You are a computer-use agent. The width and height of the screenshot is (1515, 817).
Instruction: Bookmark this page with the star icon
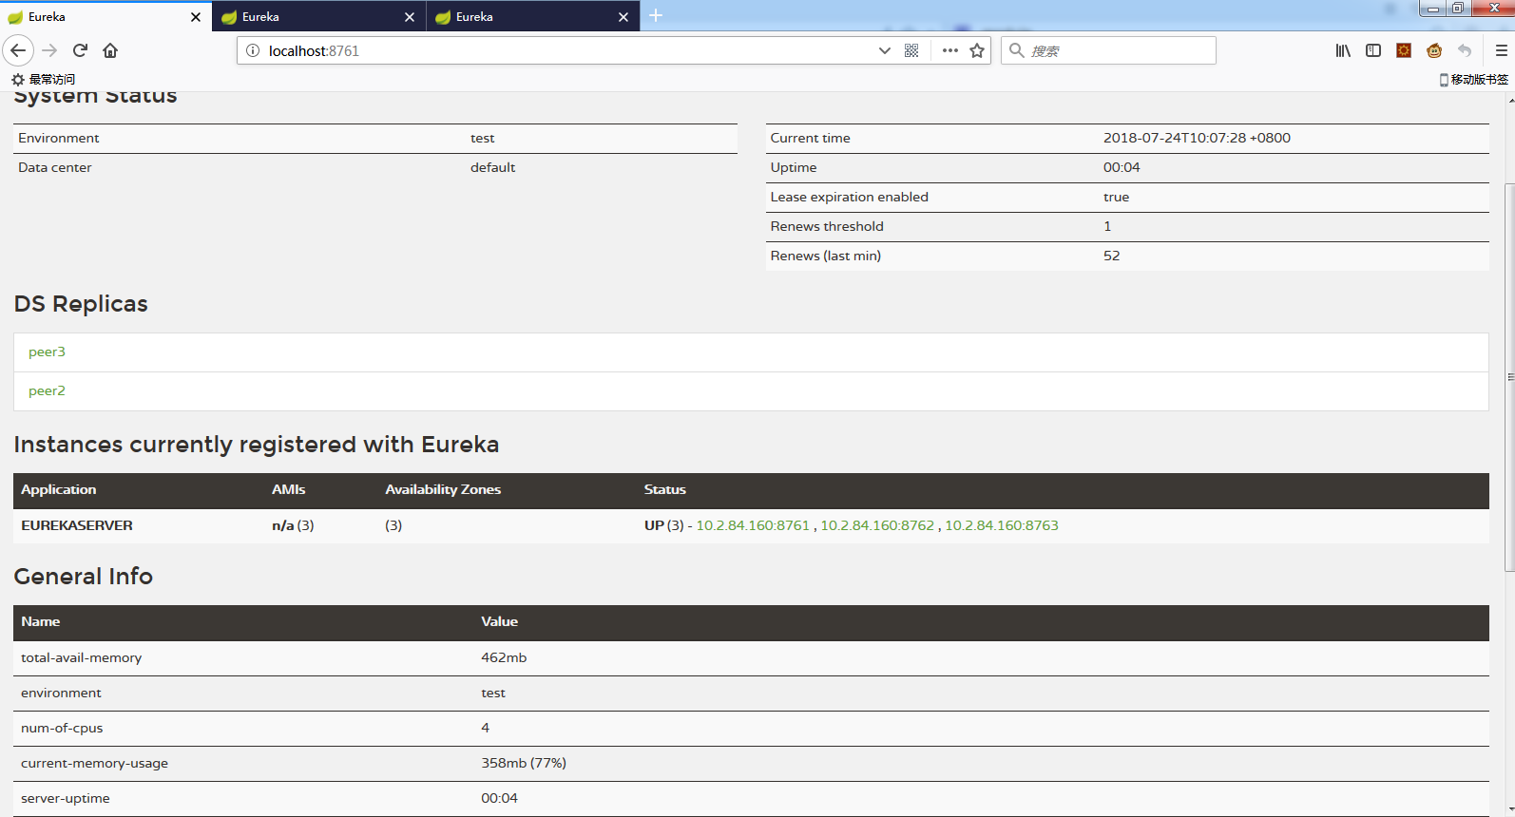977,50
